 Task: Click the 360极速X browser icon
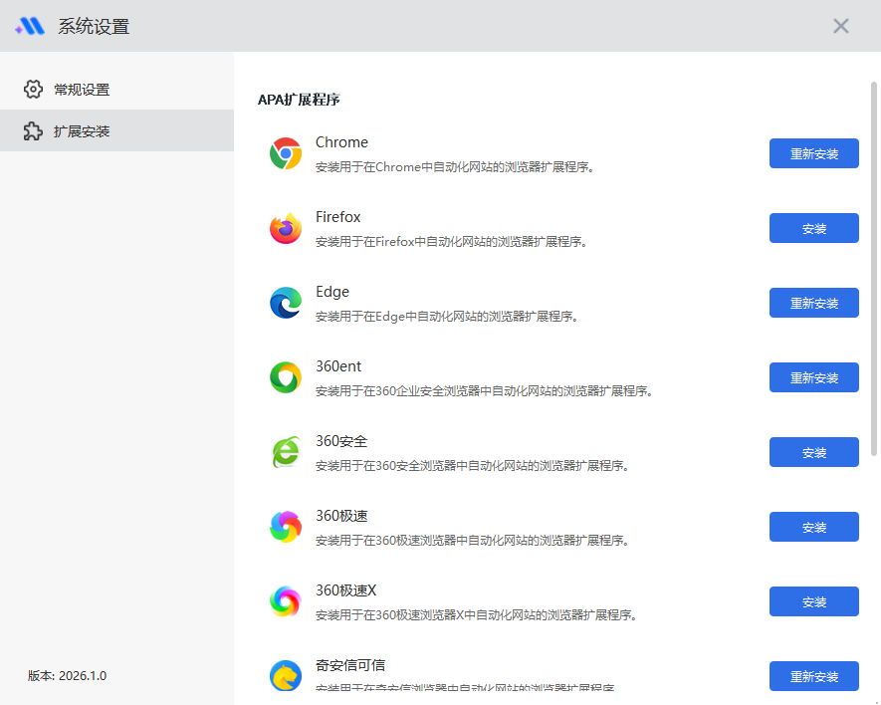click(x=286, y=601)
